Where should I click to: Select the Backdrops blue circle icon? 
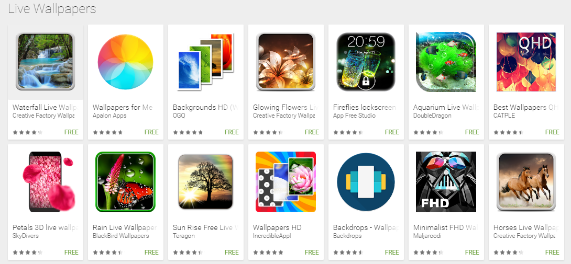366,182
